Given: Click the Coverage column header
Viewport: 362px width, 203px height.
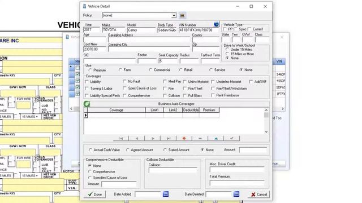Looking at the screenshot, I should (116, 110).
